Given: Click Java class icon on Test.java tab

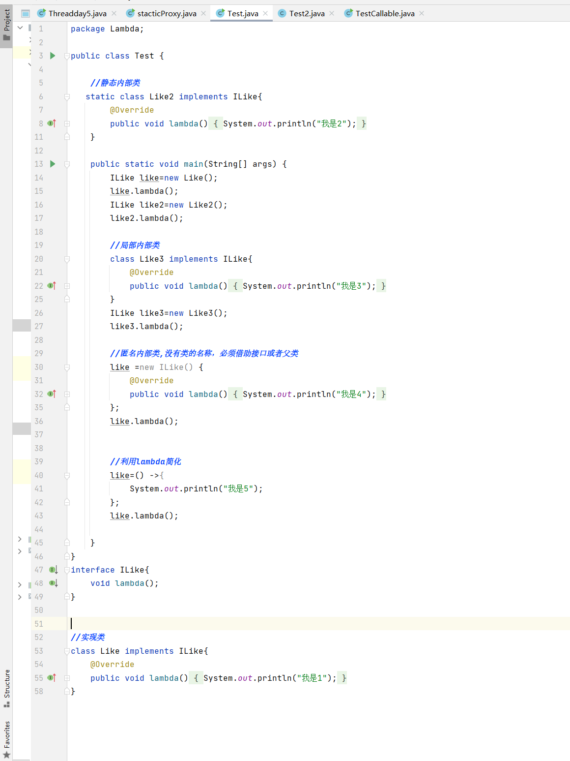Looking at the screenshot, I should (x=221, y=13).
